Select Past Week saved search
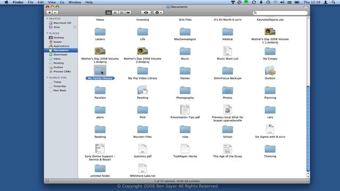The image size is (340, 191). (x=61, y=90)
